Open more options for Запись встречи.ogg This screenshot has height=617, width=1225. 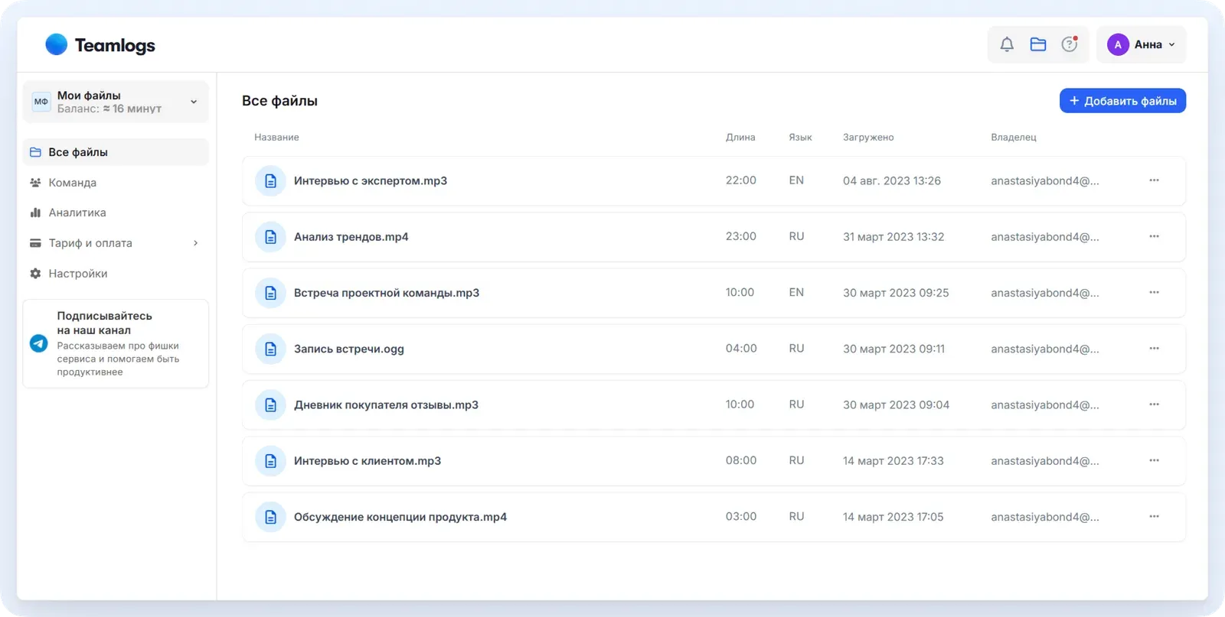click(x=1154, y=348)
